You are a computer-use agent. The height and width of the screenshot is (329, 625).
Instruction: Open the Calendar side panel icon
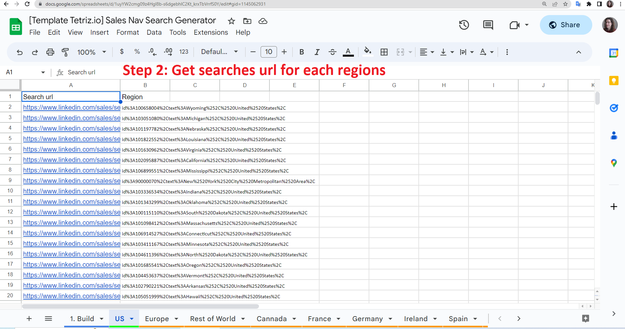(x=614, y=53)
